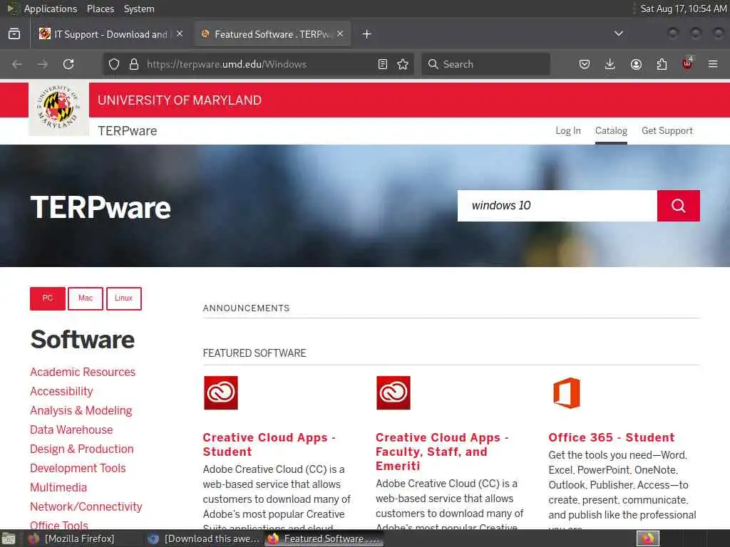Click the Office 365 logo icon
The width and height of the screenshot is (730, 547).
[x=567, y=393]
